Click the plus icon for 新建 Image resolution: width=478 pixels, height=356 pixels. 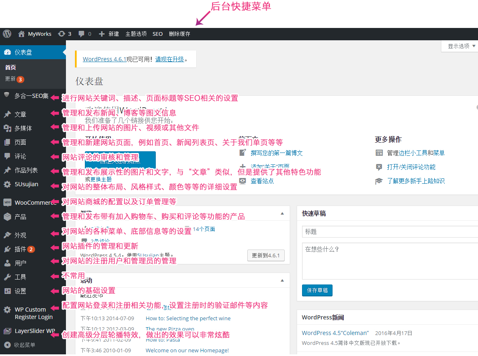102,34
